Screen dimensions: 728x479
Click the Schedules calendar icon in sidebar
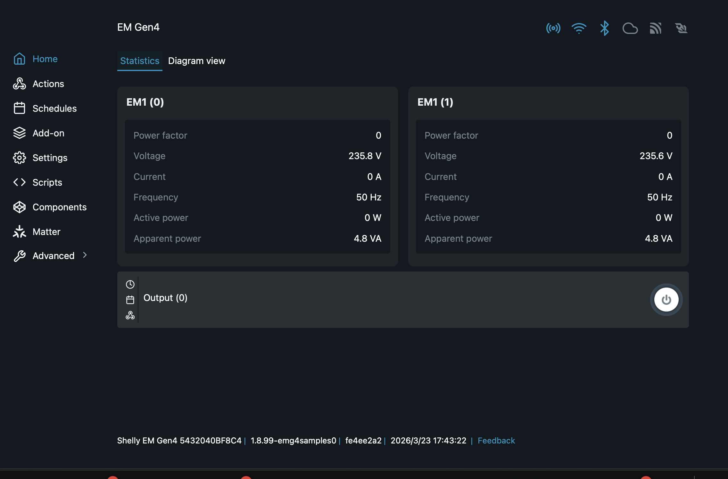(x=19, y=108)
